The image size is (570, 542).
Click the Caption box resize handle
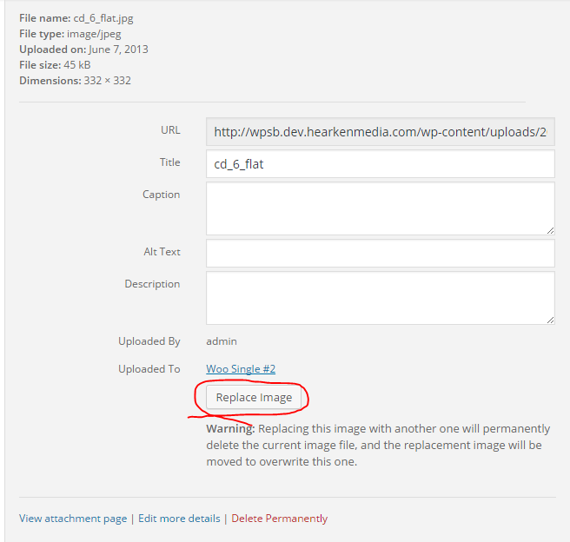pos(550,230)
